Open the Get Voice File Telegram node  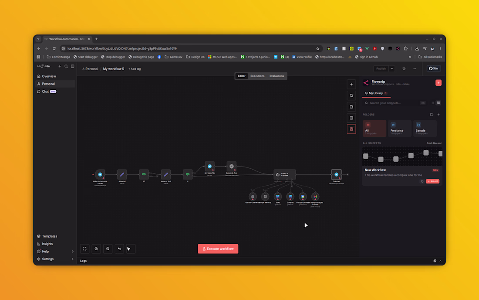tap(209, 167)
